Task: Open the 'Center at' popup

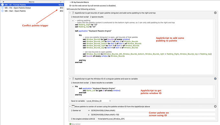Action: click(76, 110)
